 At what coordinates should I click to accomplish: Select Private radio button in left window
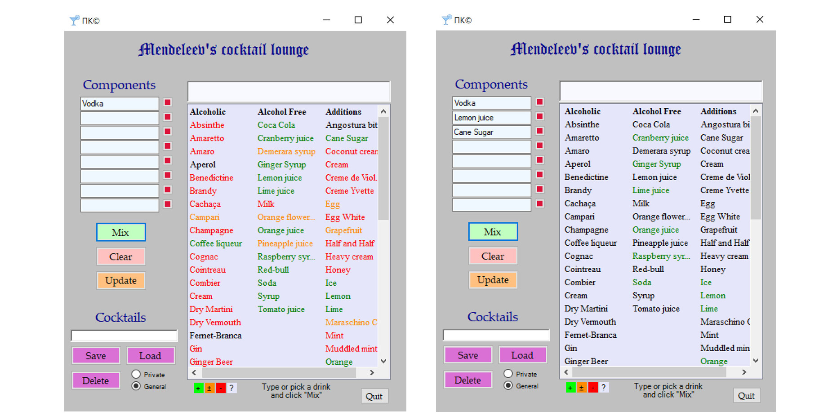(x=136, y=374)
